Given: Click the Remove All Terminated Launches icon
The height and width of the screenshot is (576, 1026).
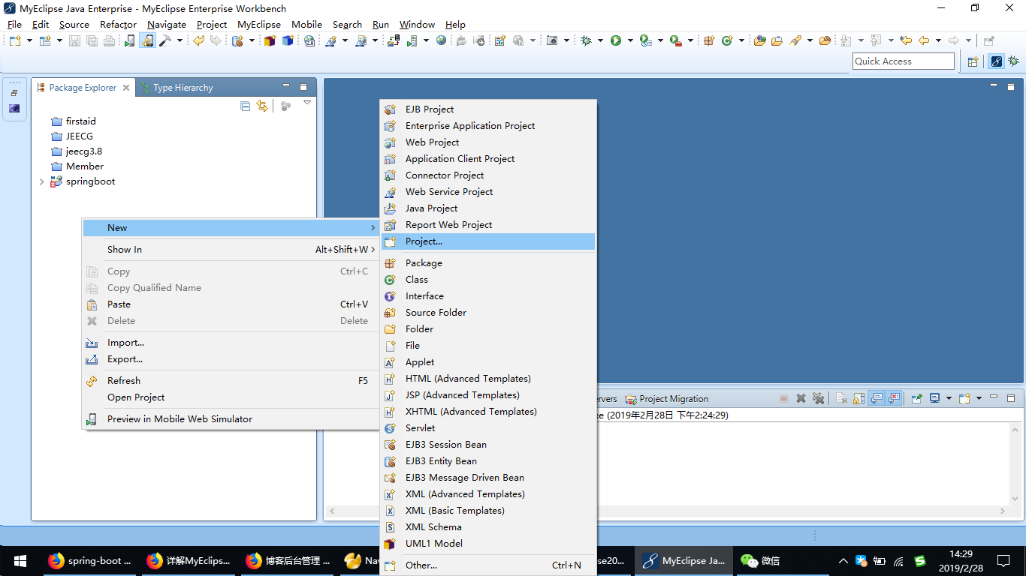Looking at the screenshot, I should 819,398.
